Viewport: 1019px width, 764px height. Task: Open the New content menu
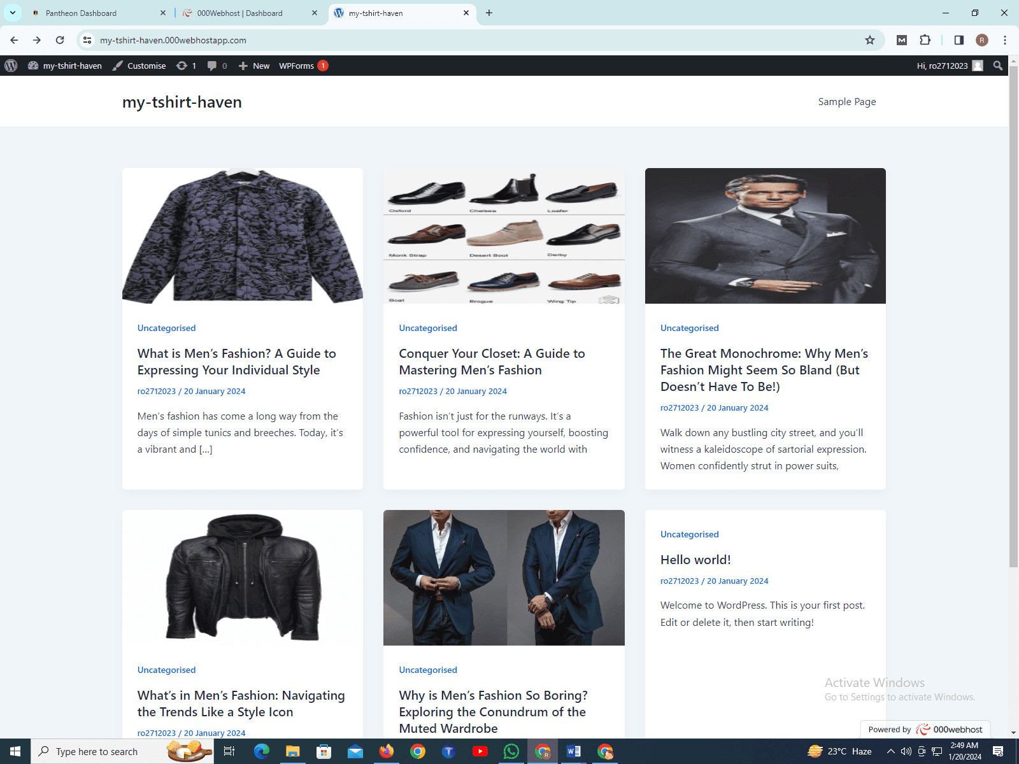[x=254, y=66]
